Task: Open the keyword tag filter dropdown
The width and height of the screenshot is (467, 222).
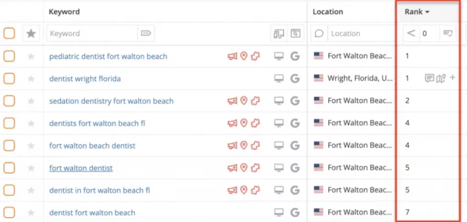Action: [146, 33]
